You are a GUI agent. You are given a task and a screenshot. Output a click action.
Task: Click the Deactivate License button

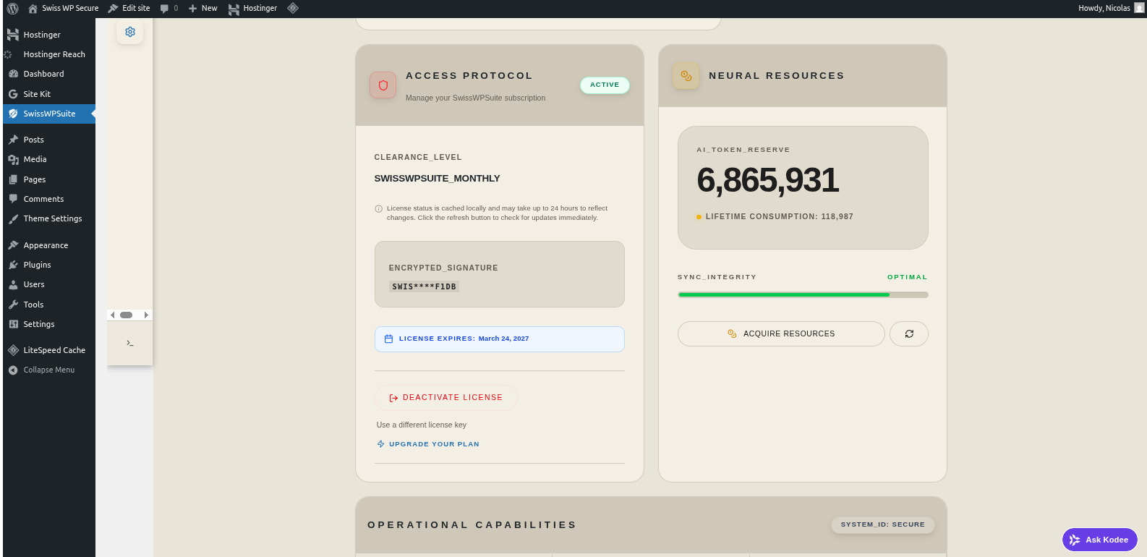tap(445, 398)
